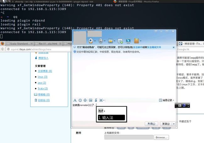Click the input method help icon
Screen dimensions: 204x143
184,105
